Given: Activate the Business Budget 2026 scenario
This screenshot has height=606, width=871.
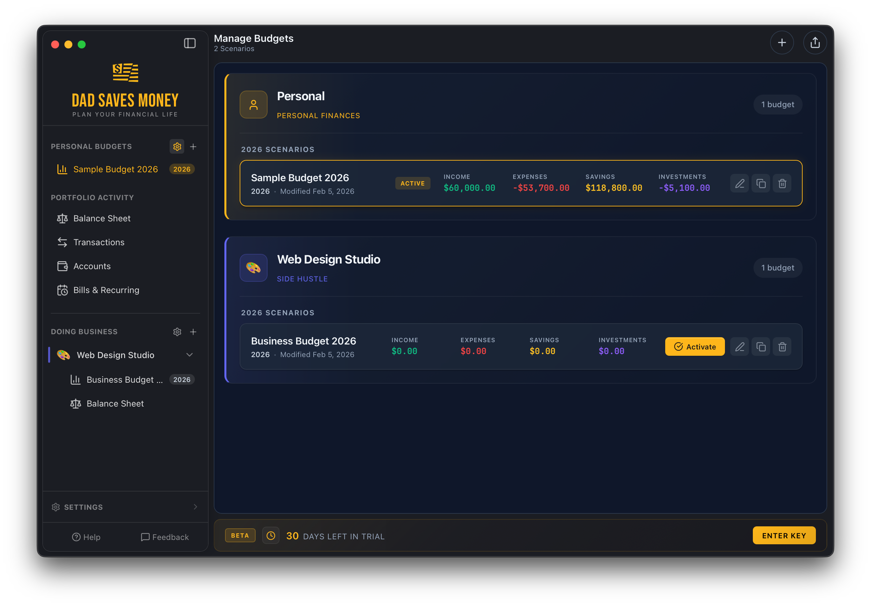Looking at the screenshot, I should pos(695,346).
